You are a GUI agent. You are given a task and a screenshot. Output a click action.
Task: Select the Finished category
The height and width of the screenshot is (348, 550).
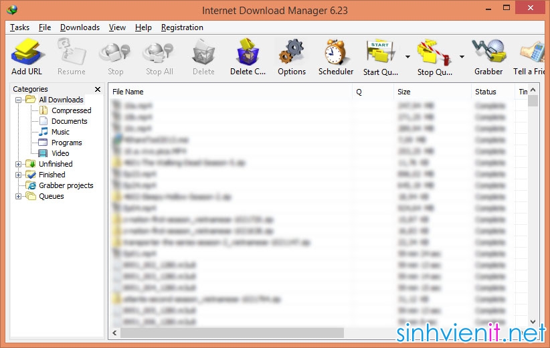pyautogui.click(x=52, y=175)
